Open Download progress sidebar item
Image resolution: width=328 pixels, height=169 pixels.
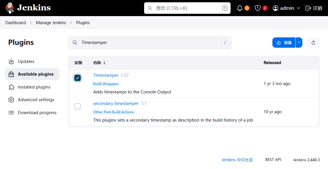click(x=32, y=113)
